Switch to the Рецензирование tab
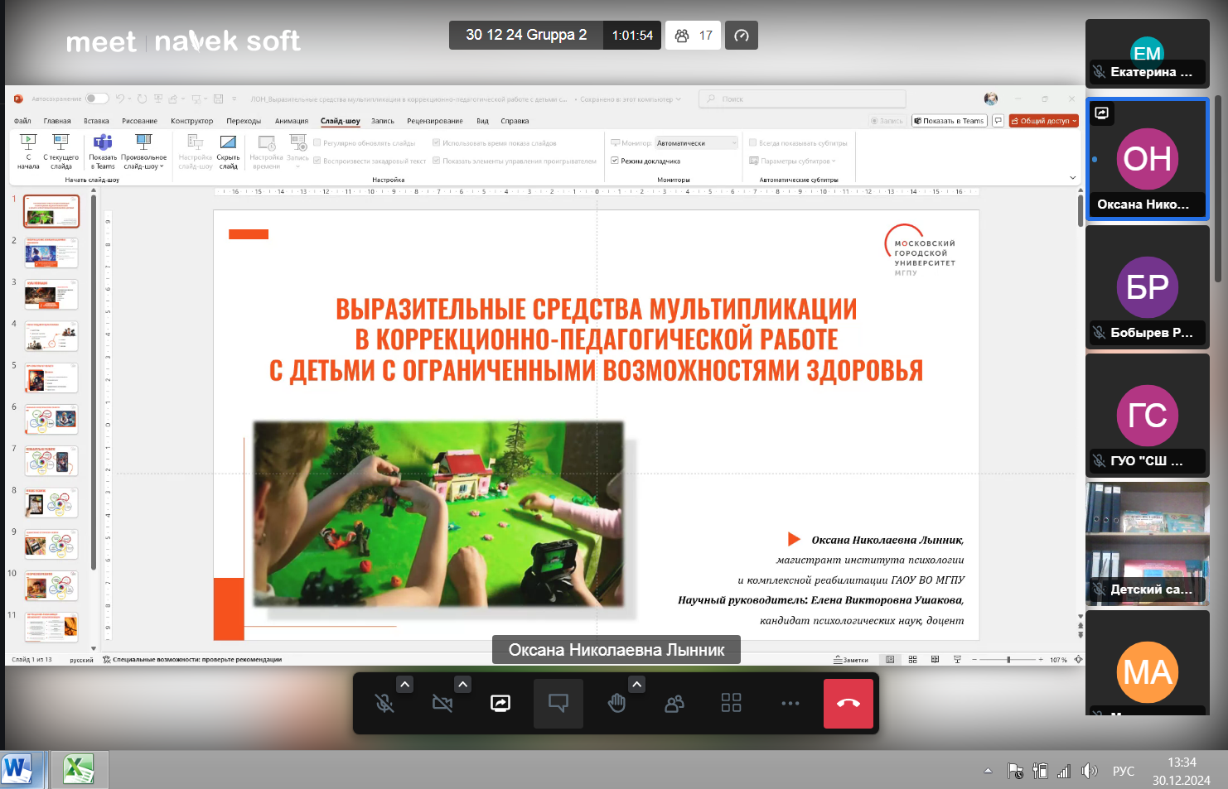 (x=434, y=121)
